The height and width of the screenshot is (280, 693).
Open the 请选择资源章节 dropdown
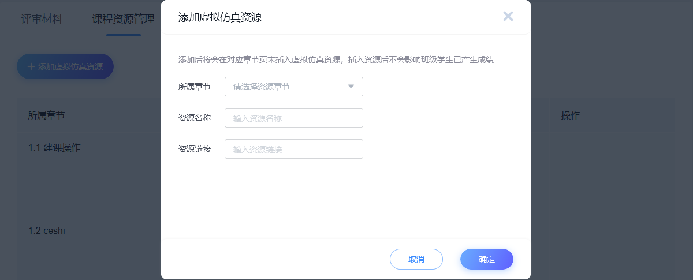point(289,87)
